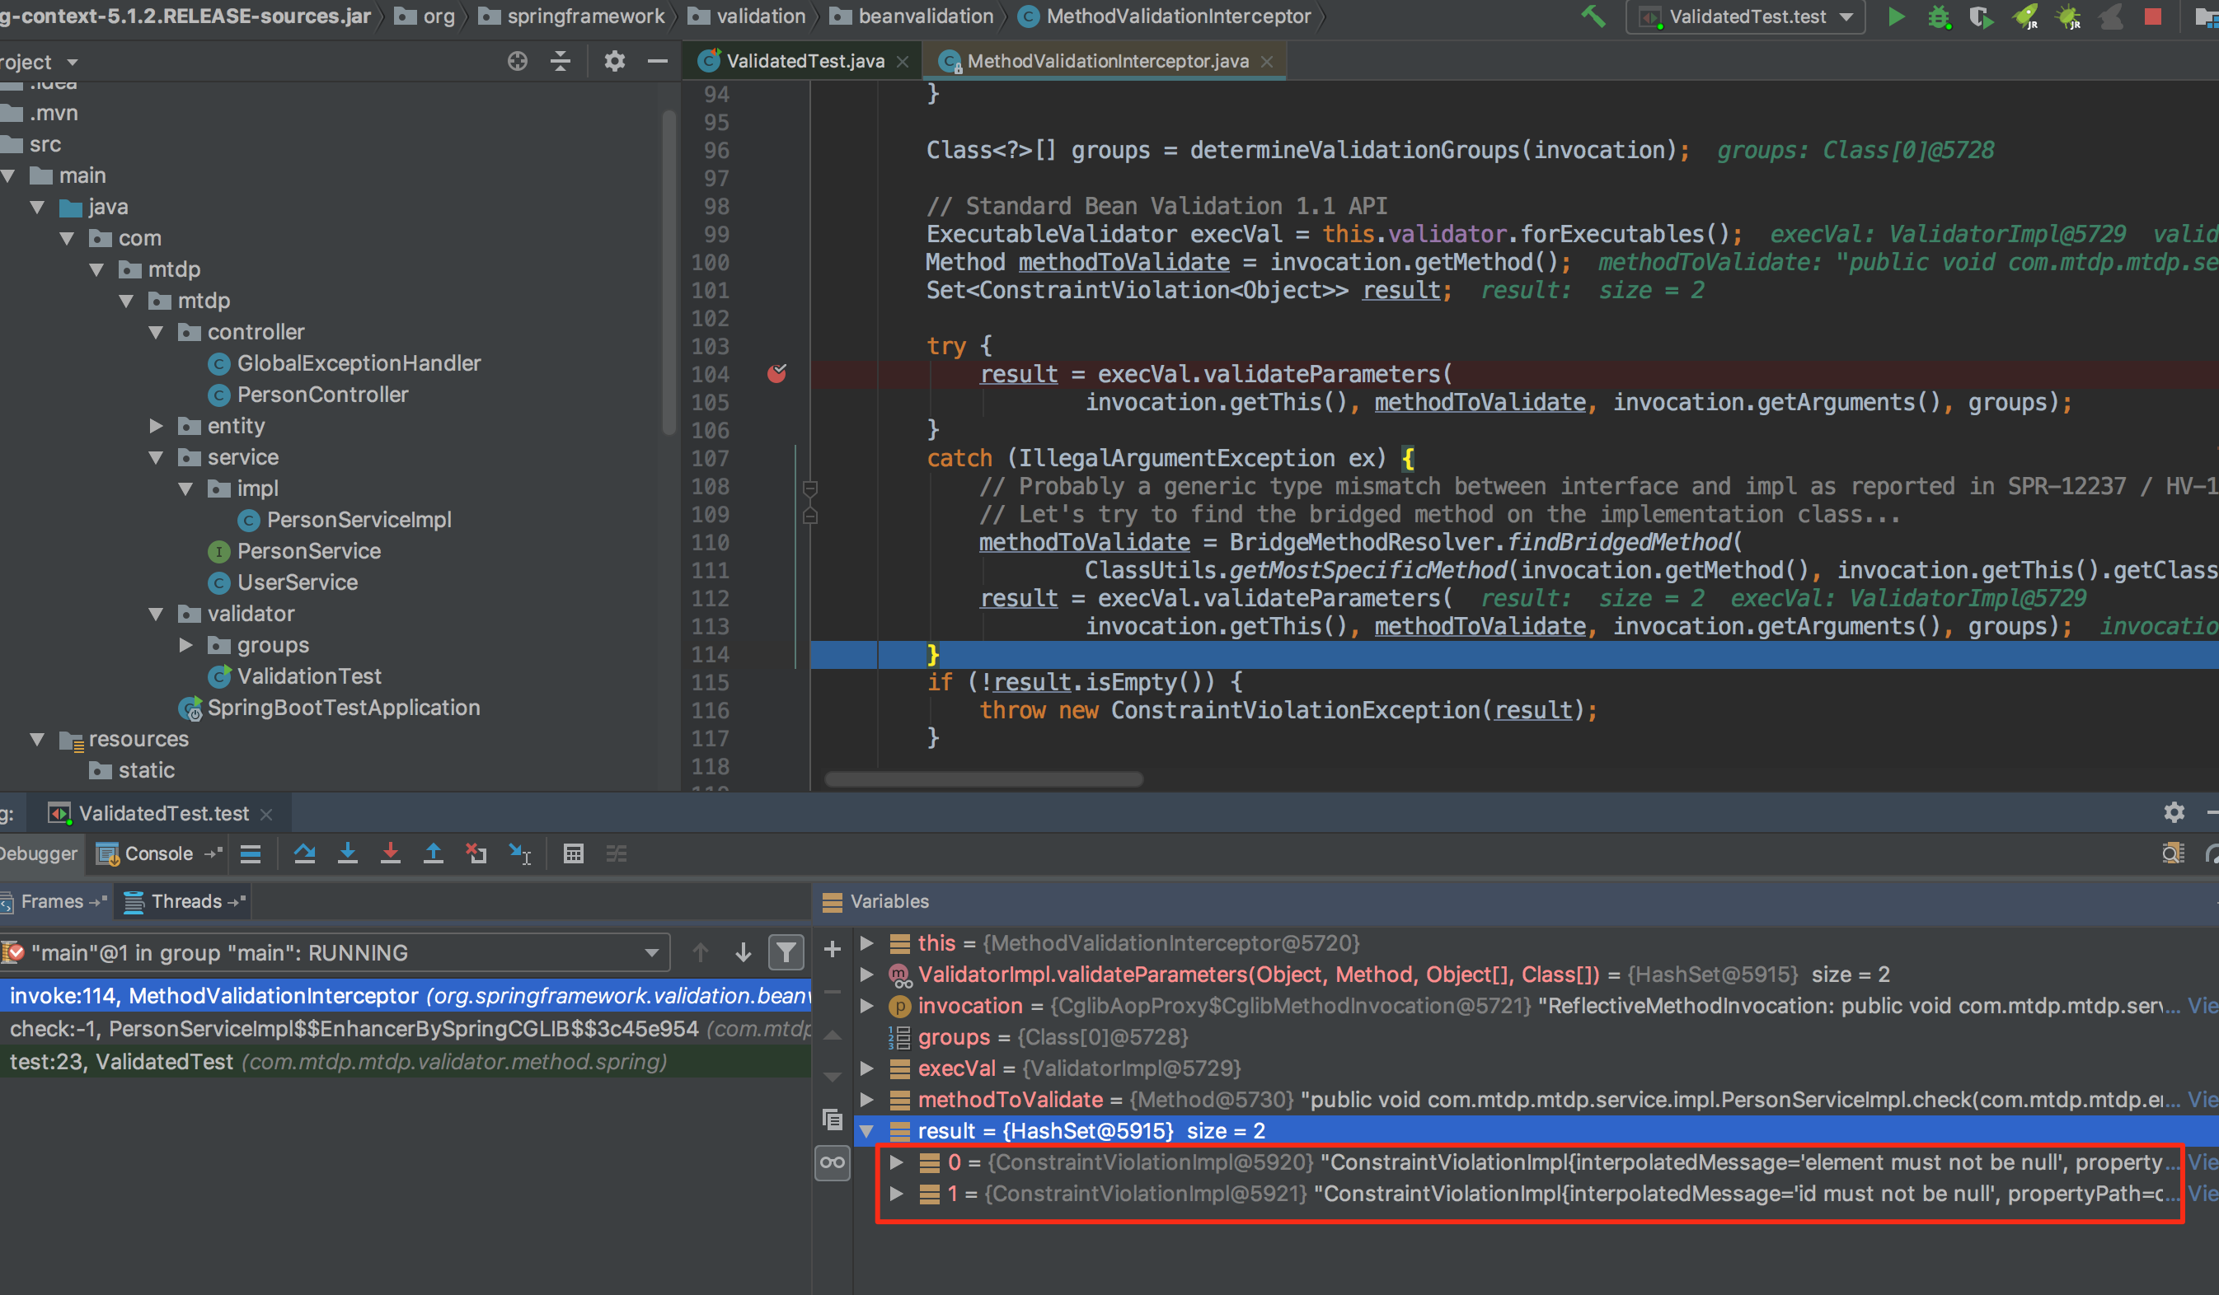Click the Step Out icon
Screen dimensions: 2219x1295
(x=434, y=853)
